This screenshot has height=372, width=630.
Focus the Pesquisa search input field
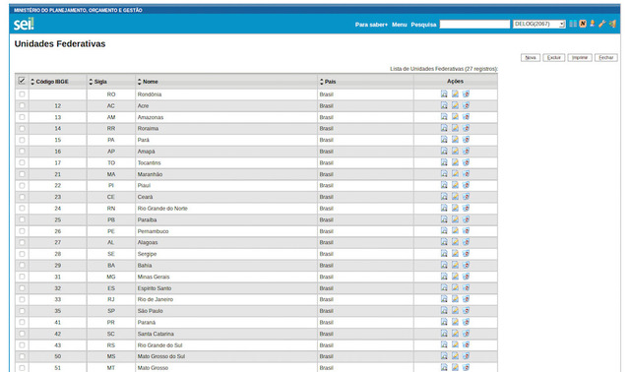pyautogui.click(x=474, y=25)
